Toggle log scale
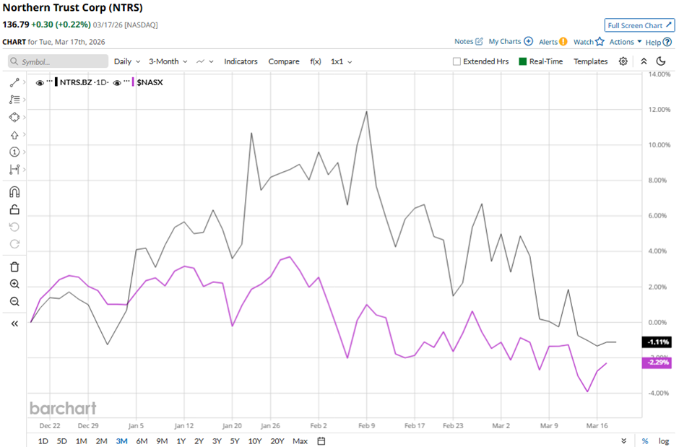This screenshot has height=447, width=679. click(x=664, y=441)
